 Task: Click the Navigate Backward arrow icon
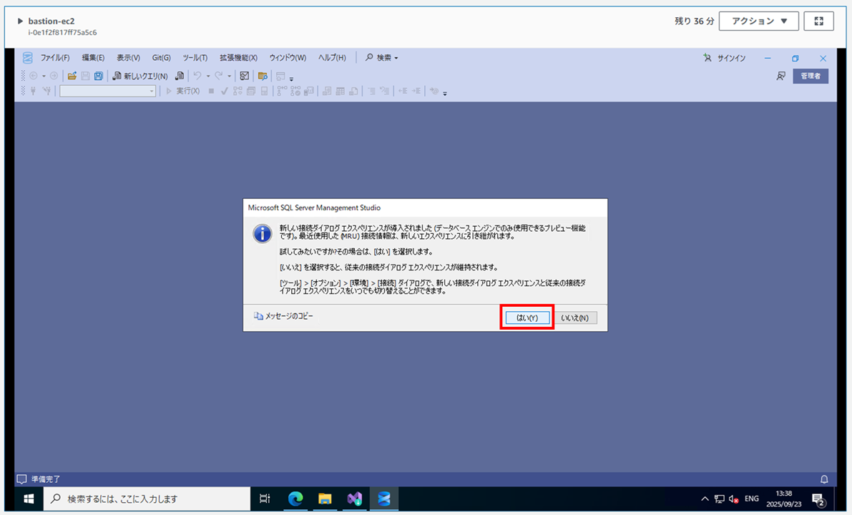pos(34,76)
